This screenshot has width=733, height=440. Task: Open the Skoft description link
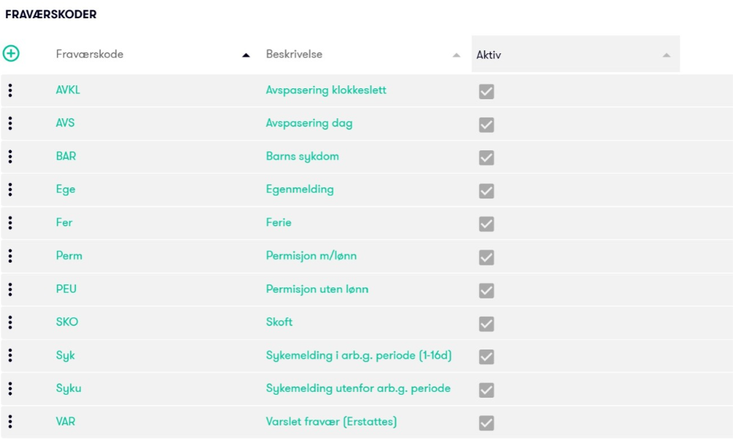(279, 323)
